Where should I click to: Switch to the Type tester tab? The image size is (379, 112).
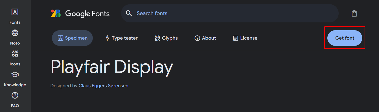click(121, 38)
